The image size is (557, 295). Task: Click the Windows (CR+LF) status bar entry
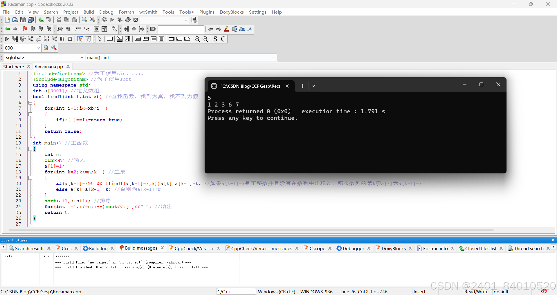pyautogui.click(x=277, y=292)
